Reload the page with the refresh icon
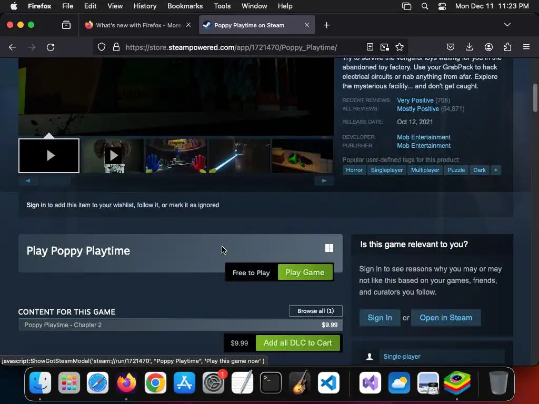Image resolution: width=539 pixels, height=404 pixels. [x=51, y=47]
